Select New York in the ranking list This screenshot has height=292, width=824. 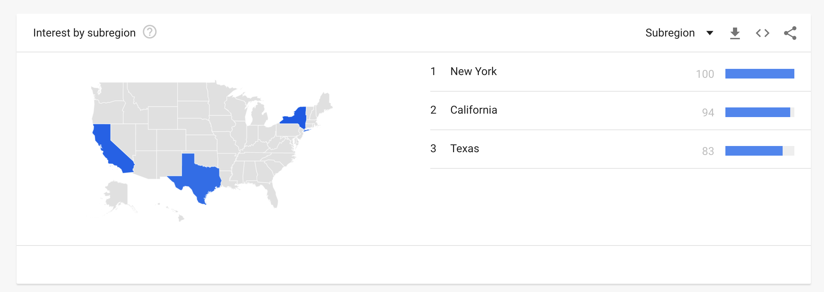tap(473, 72)
